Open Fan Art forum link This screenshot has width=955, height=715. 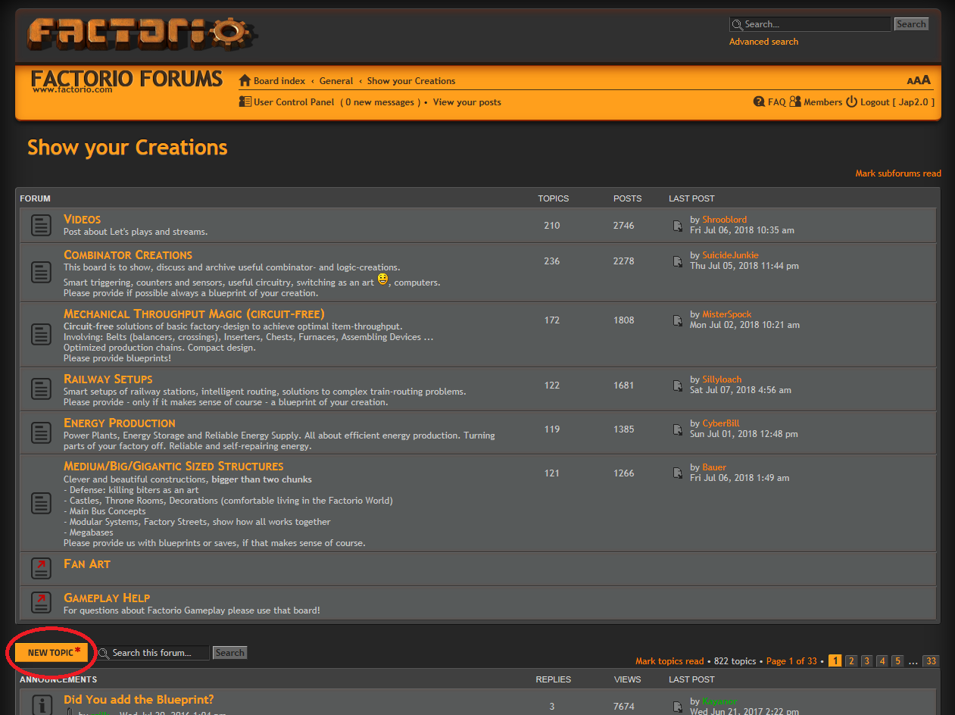point(87,564)
